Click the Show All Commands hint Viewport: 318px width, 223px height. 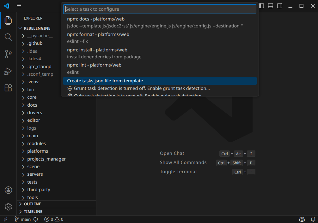point(183,162)
